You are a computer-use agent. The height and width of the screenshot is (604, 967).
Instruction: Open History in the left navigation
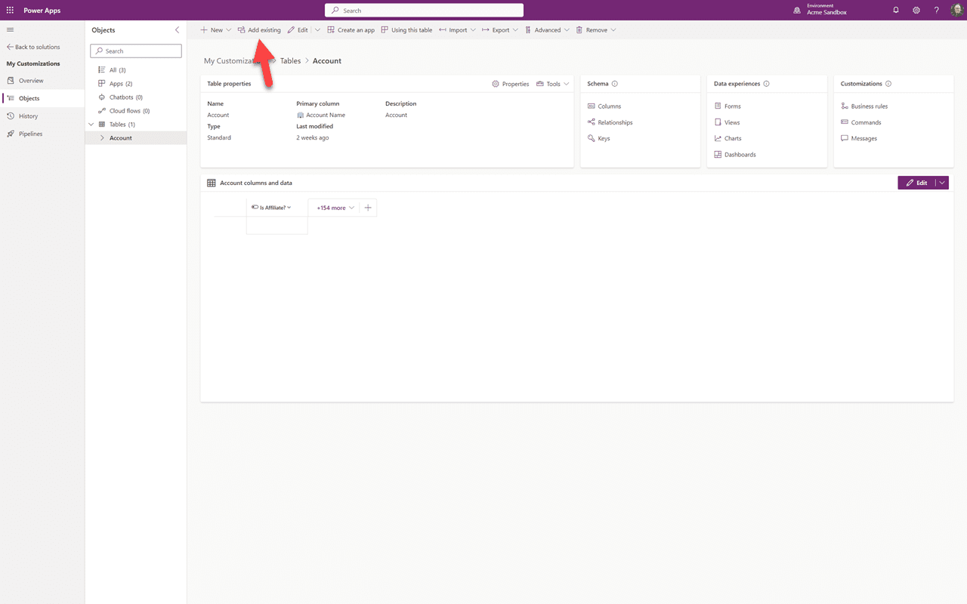(28, 116)
